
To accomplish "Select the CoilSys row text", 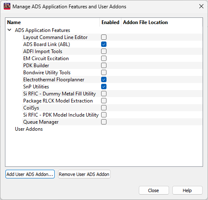I will coord(31,108).
